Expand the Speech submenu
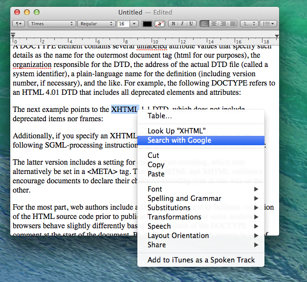This screenshot has width=307, height=282. (201, 226)
